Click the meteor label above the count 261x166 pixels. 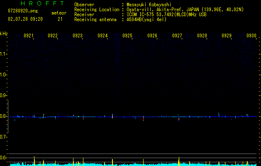(x=59, y=13)
